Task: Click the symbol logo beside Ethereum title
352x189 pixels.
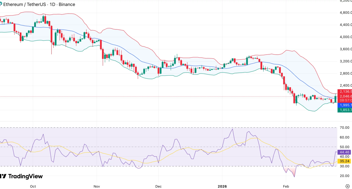Action: 1,4
